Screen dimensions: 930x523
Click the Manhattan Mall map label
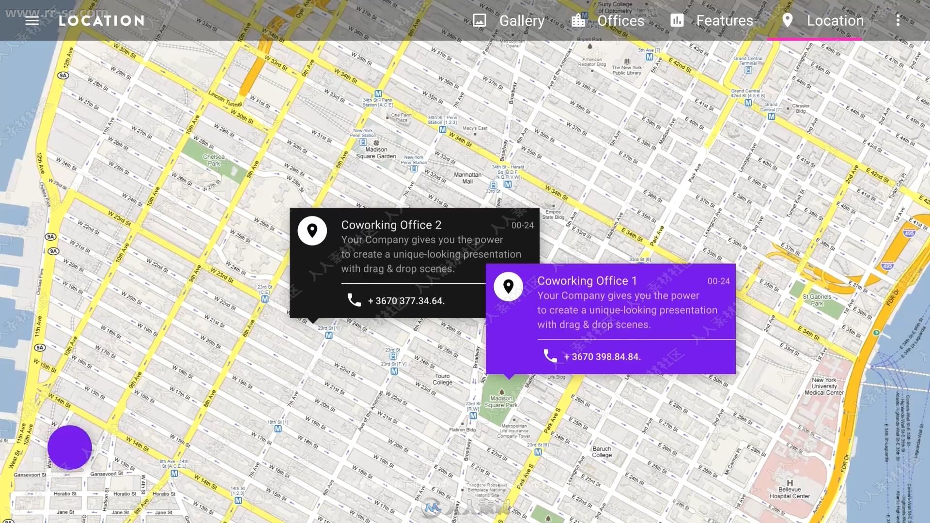click(467, 178)
